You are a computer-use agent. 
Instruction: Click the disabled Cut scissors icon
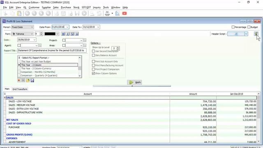pos(5,14)
